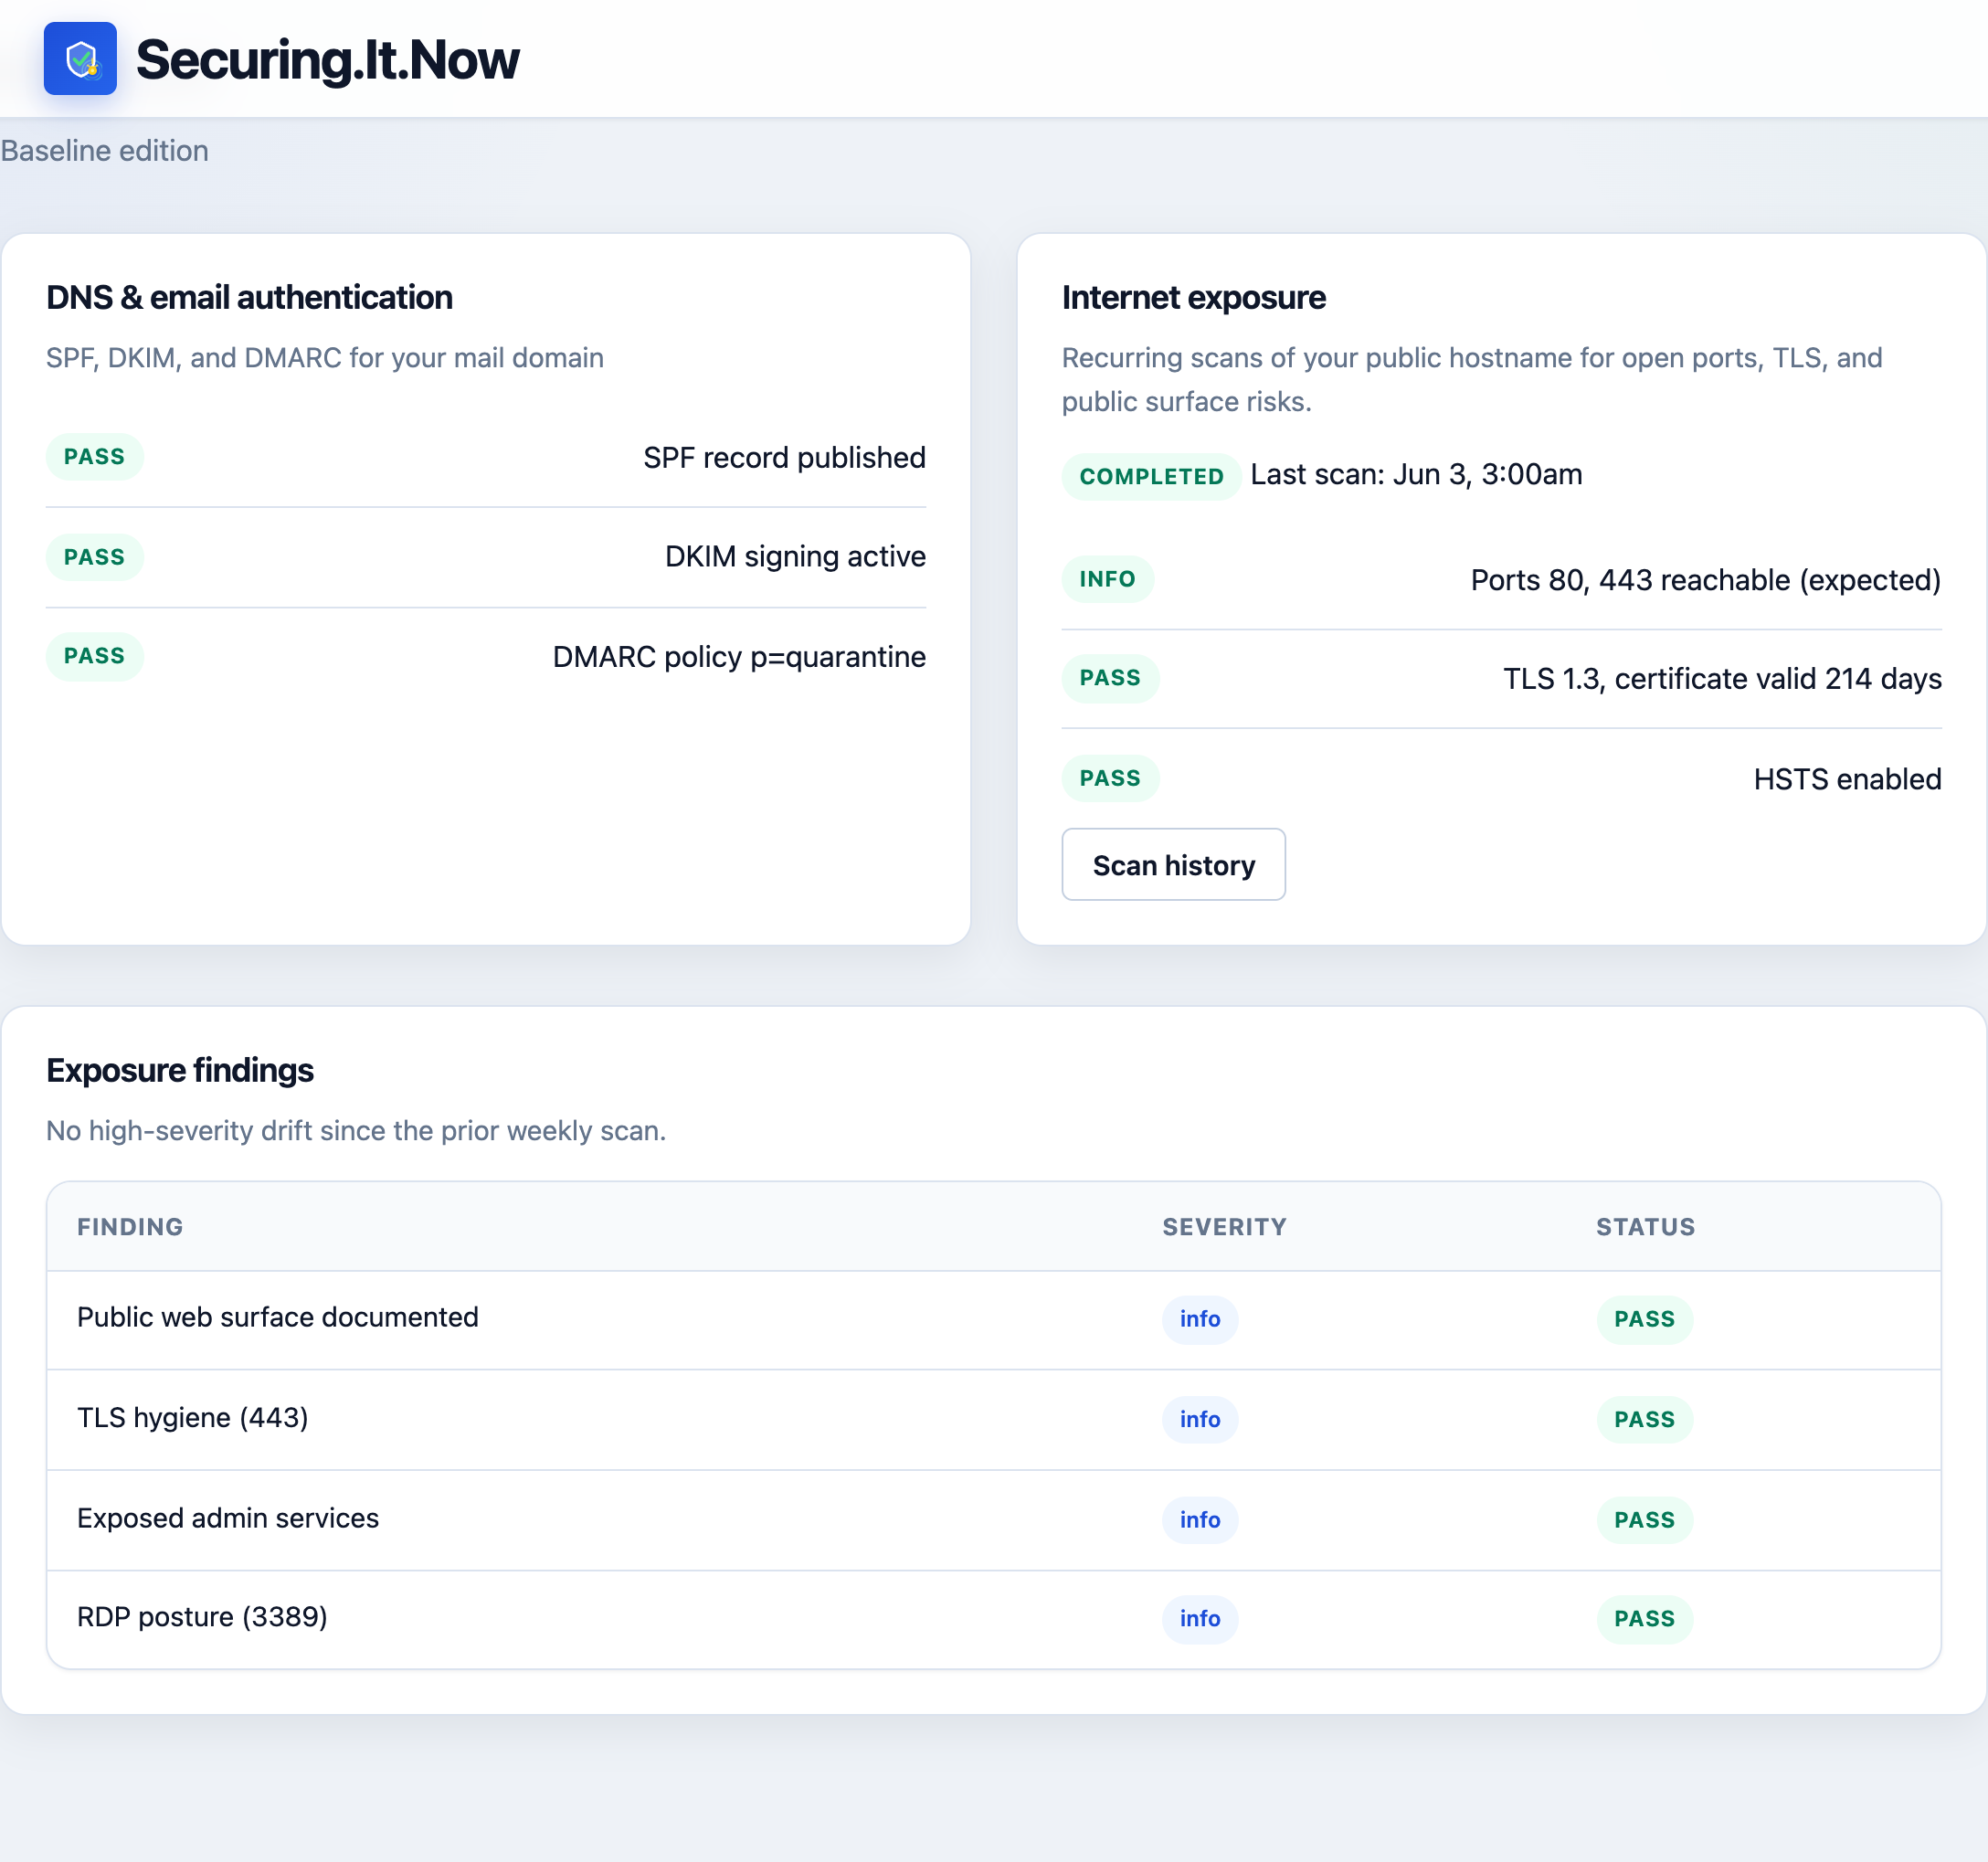
Task: Click PASS status for RDP posture (3389)
Action: click(1644, 1619)
